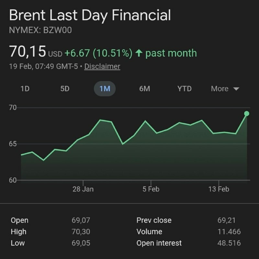
Task: Select the 1M time range tab
Action: coord(105,89)
